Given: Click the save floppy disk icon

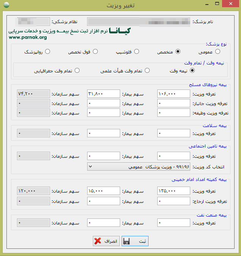Looking at the screenshot, I should click(127, 241).
